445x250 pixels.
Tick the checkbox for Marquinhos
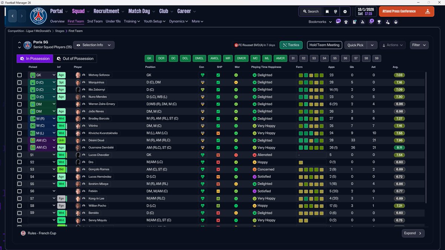pyautogui.click(x=20, y=82)
